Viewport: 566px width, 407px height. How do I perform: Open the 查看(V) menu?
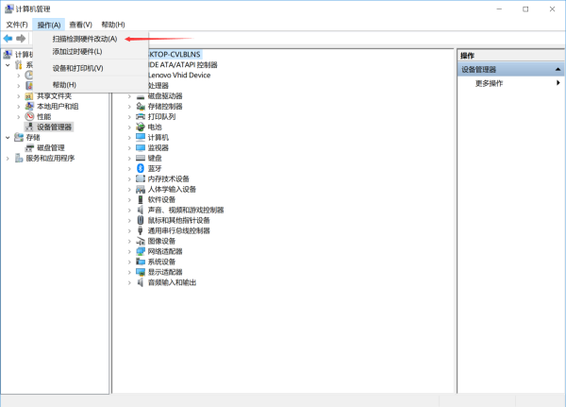(80, 25)
